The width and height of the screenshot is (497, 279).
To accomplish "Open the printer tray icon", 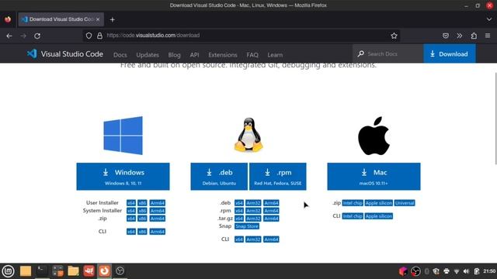I will click(447, 271).
